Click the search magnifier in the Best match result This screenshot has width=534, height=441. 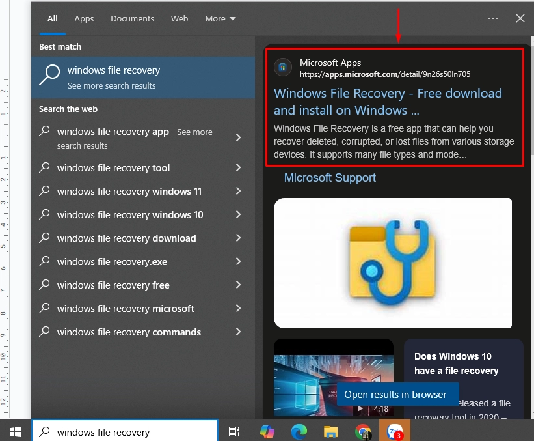(x=49, y=75)
